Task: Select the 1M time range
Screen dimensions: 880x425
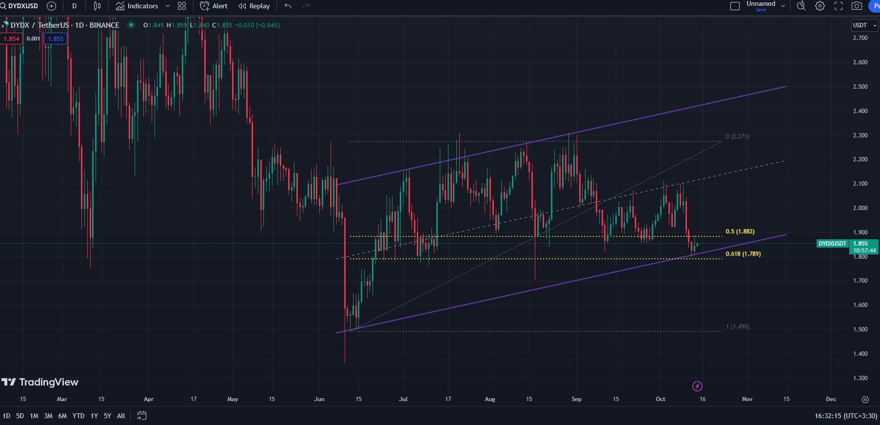Action: tap(34, 416)
